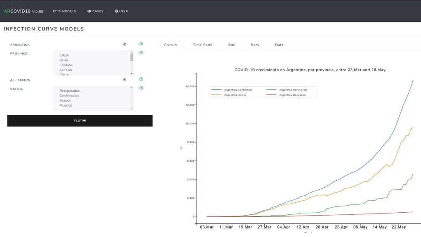
Task: Click the 4,000 y-axis label
Action: click(191, 179)
